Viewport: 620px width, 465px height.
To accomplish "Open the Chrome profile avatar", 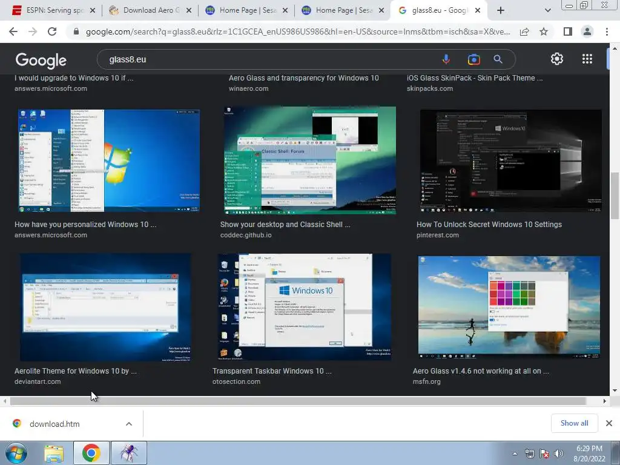I will (x=587, y=31).
